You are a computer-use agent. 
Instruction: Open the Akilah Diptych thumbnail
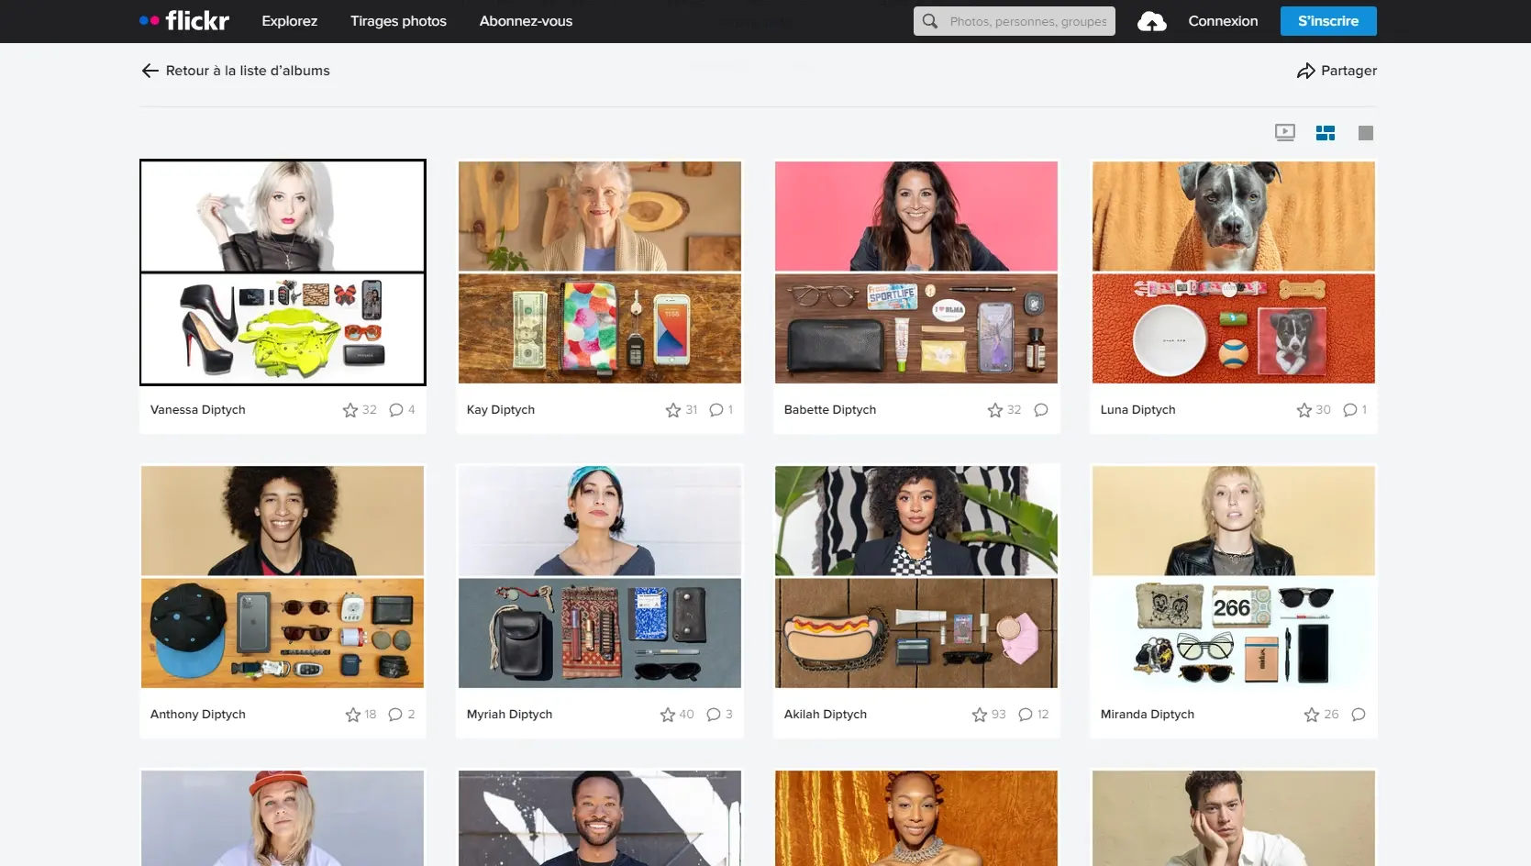916,577
